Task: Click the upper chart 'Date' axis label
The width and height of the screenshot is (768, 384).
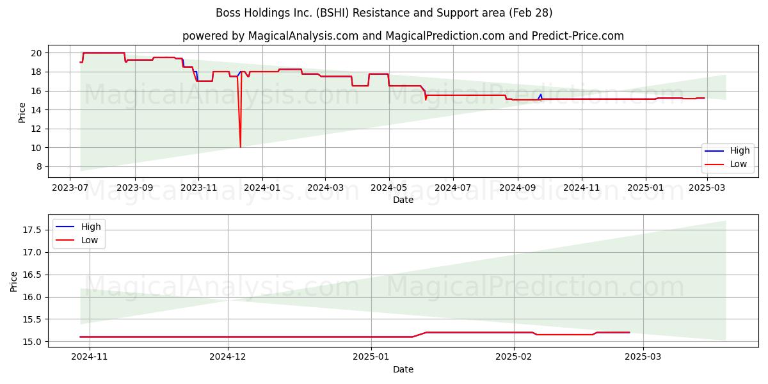Action: tap(403, 200)
